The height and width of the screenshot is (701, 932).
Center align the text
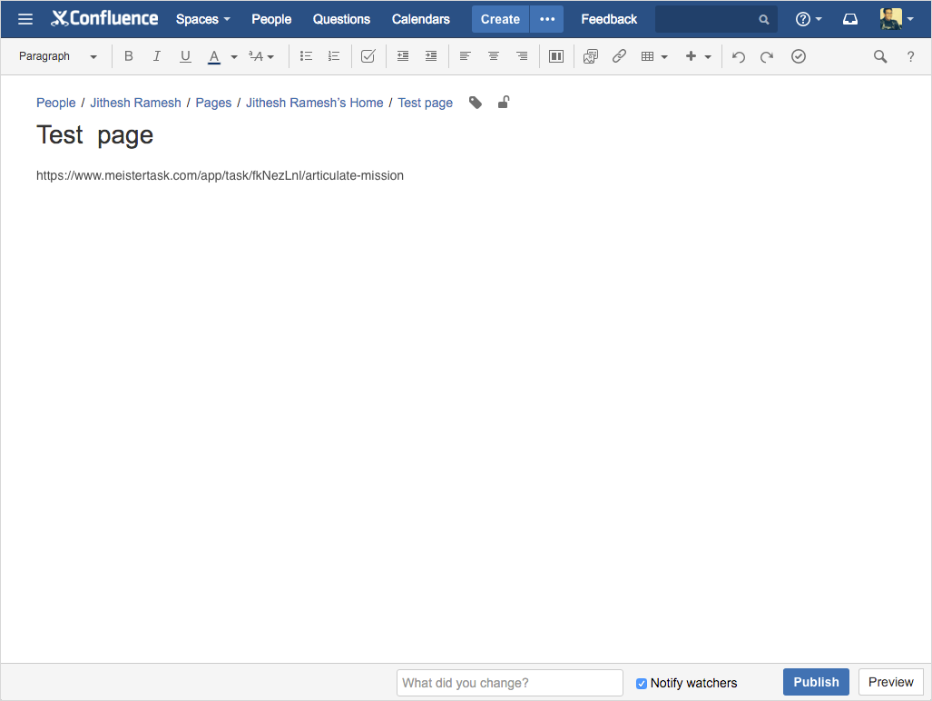click(x=494, y=56)
